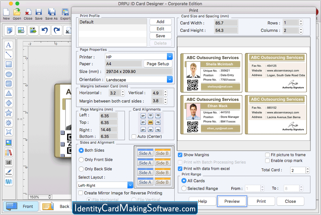Enable Fit picture to frame
The height and width of the screenshot is (215, 321).
click(267, 155)
